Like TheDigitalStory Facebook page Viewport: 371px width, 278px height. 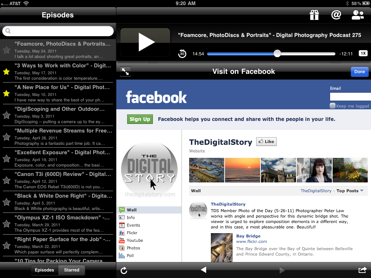266,142
